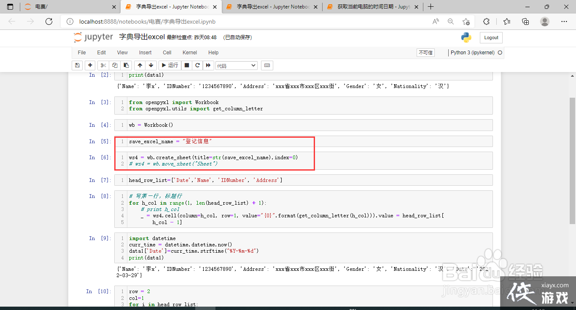The height and width of the screenshot is (310, 576).
Task: Click the head_row_list cell In [7]
Action: coord(304,180)
